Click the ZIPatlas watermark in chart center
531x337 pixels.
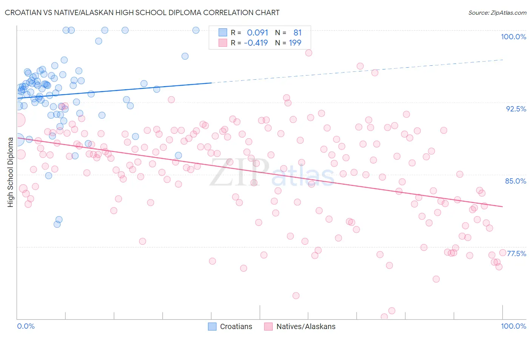click(x=272, y=173)
